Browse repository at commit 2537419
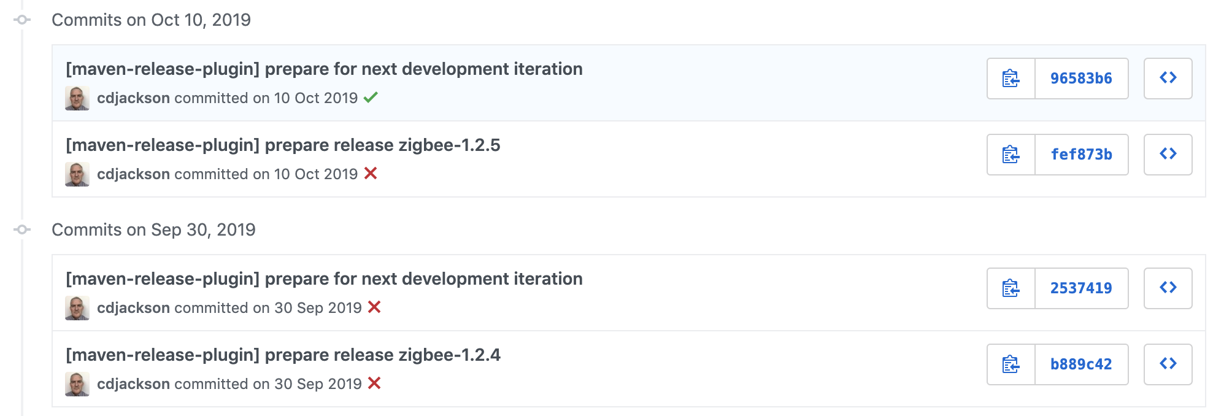 click(x=1168, y=288)
